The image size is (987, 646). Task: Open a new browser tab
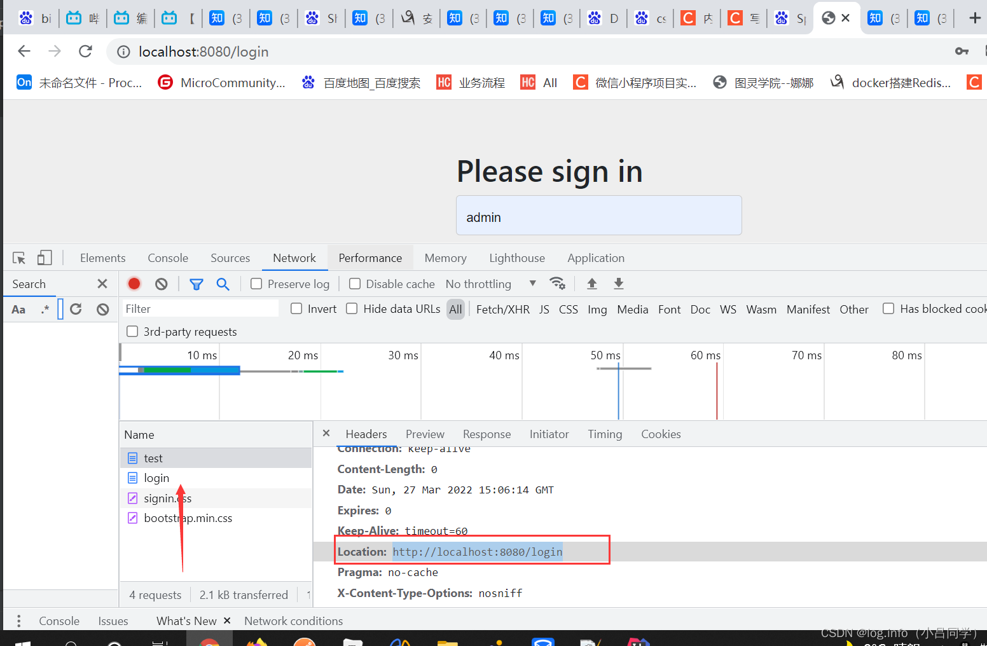pyautogui.click(x=974, y=18)
